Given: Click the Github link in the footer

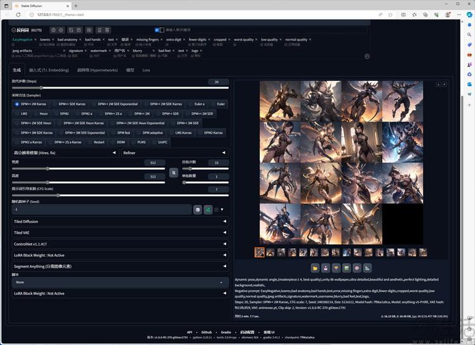Looking at the screenshot, I should (206, 332).
